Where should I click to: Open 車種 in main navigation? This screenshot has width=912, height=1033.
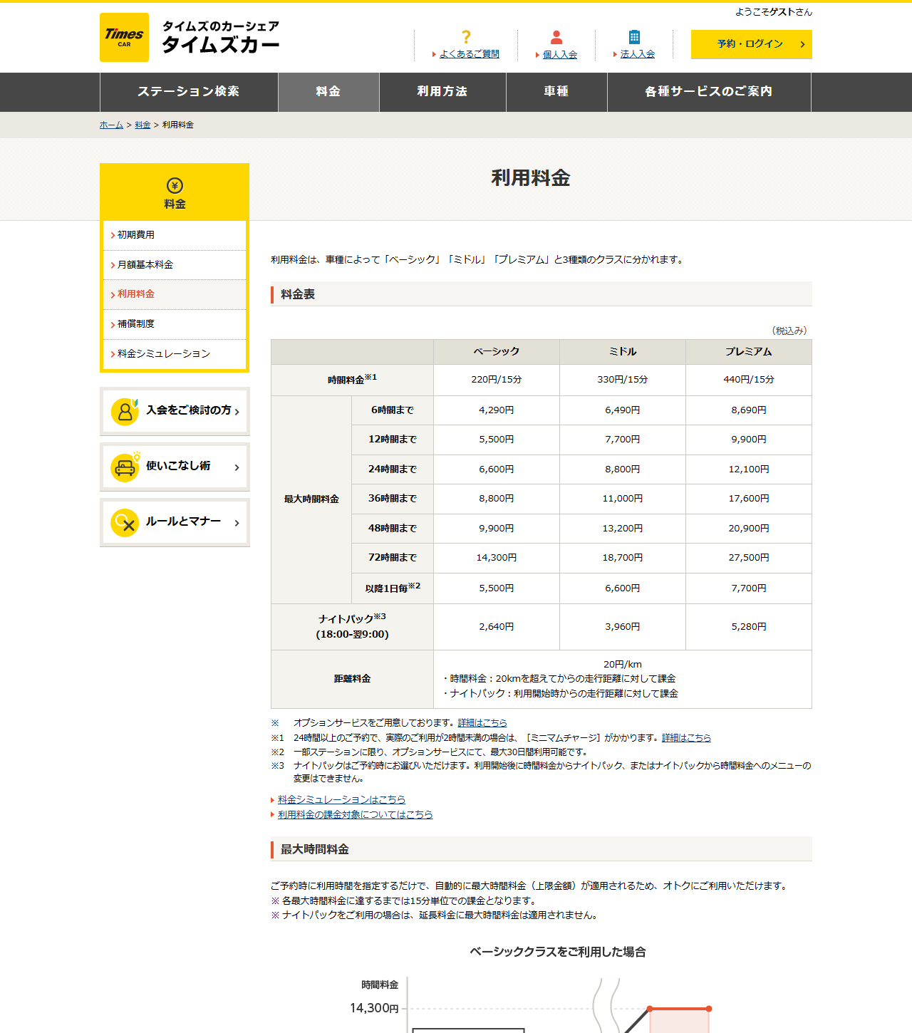click(x=556, y=92)
